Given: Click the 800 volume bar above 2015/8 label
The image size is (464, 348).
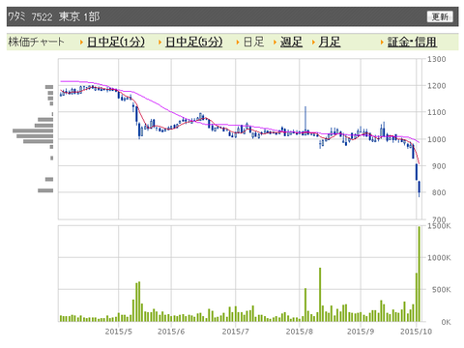Looking at the screenshot, I should click(320, 295).
